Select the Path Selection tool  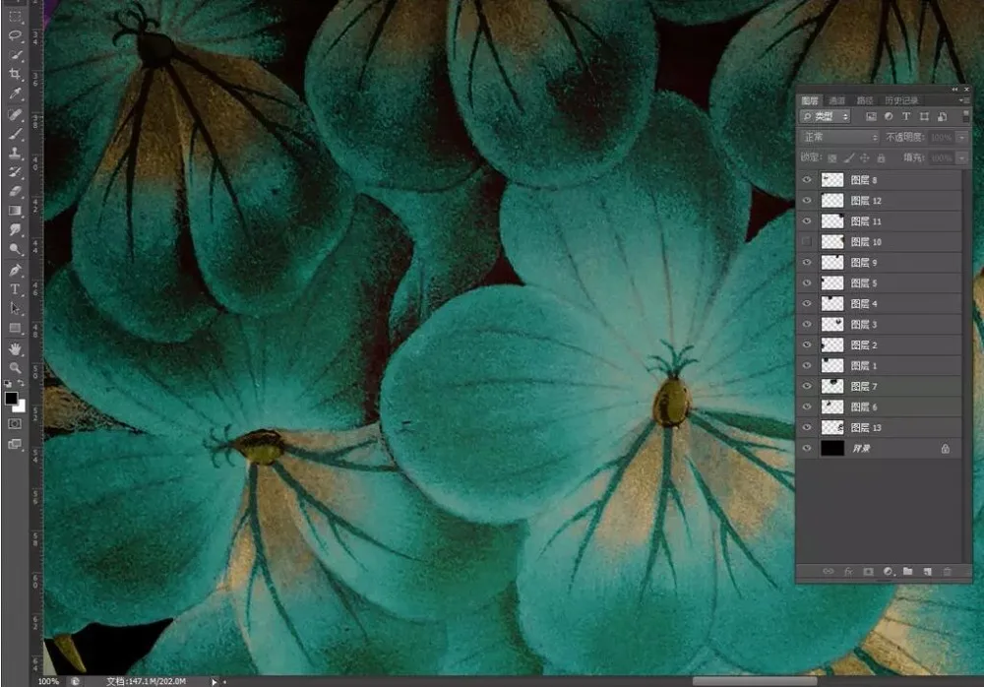(15, 308)
